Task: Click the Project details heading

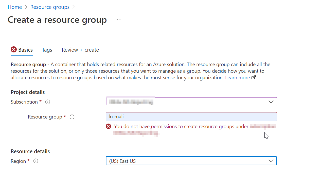Action: (28, 92)
